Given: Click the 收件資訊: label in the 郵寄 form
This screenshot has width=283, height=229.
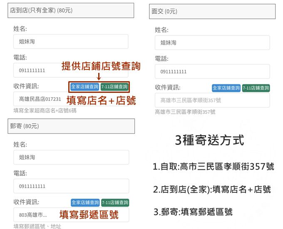Looking at the screenshot, I should coord(26,202).
